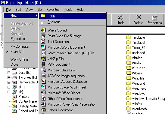Expand the Txsurvey (F:) tree node
165x114 pixels.
tap(9, 77)
